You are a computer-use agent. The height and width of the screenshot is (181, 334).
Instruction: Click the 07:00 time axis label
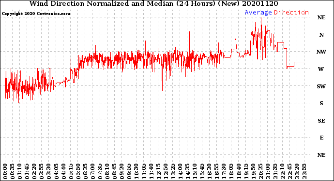[92, 171]
